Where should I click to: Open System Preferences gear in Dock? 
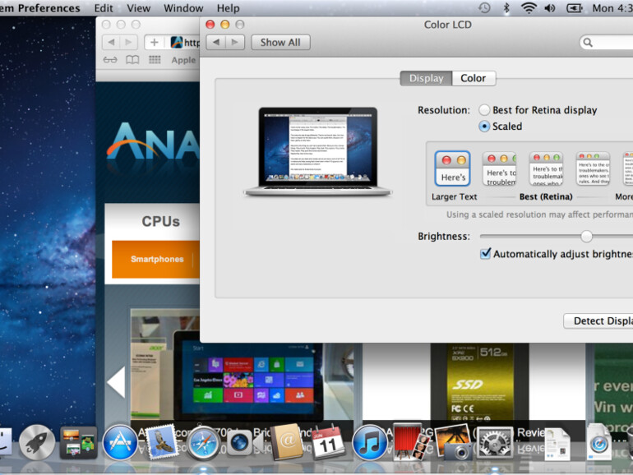tap(495, 443)
